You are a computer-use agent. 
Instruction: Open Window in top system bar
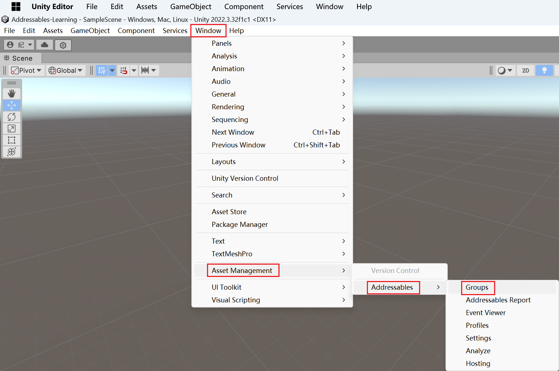coord(330,7)
